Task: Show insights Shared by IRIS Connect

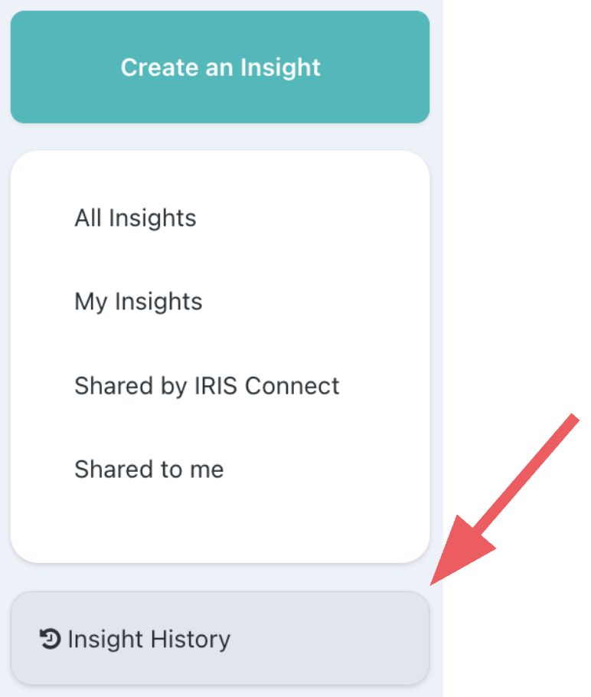Action: [x=207, y=385]
